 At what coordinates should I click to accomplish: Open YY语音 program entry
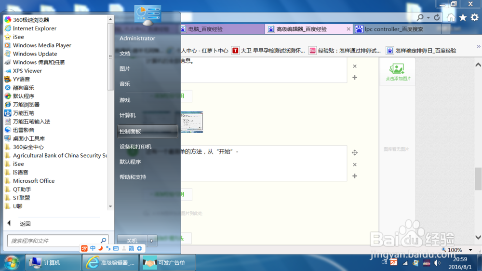click(x=17, y=79)
